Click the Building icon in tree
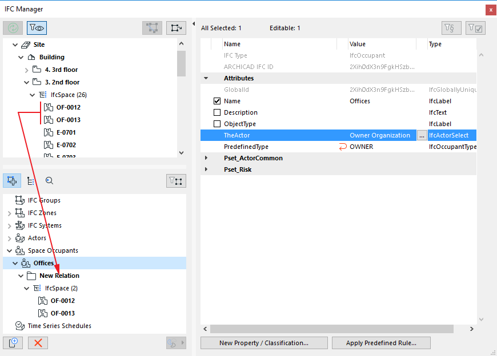The height and width of the screenshot is (356, 497). pyautogui.click(x=31, y=57)
